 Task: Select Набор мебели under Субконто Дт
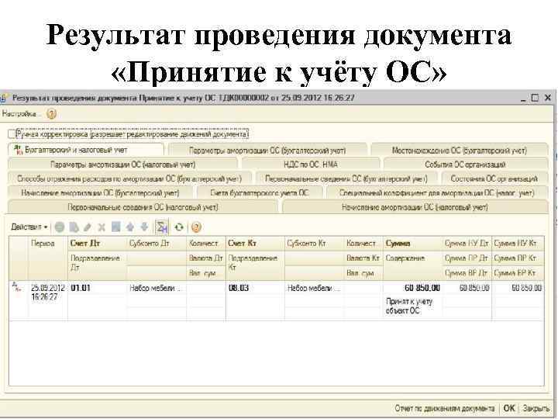(x=157, y=288)
